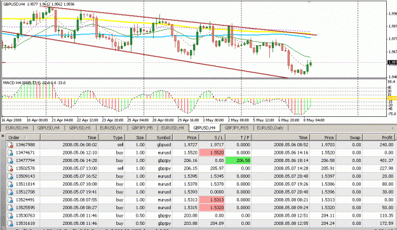Click the GBPUSD,H4 chart title quote text
397x230 pixels.
39,4
